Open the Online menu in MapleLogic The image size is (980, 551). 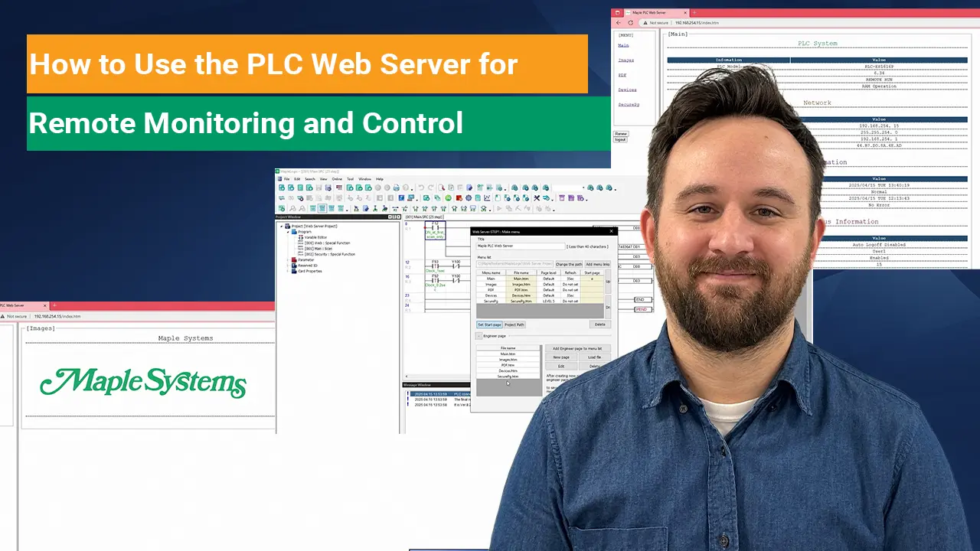337,179
